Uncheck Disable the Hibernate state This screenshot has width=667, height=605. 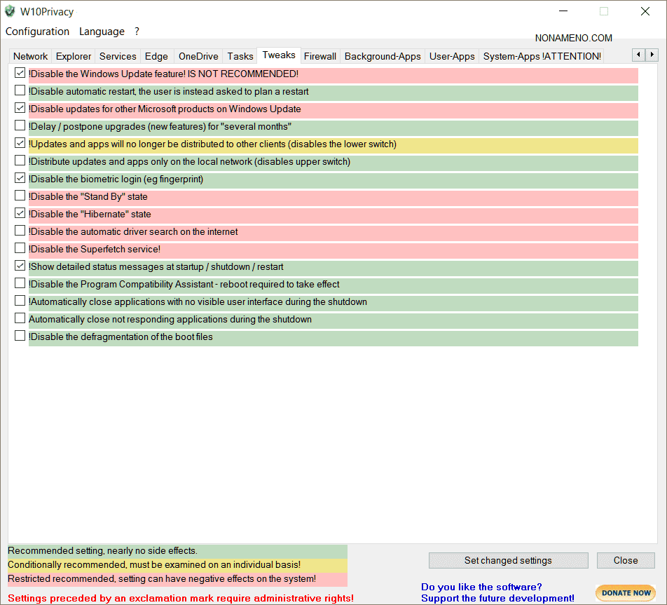click(20, 213)
